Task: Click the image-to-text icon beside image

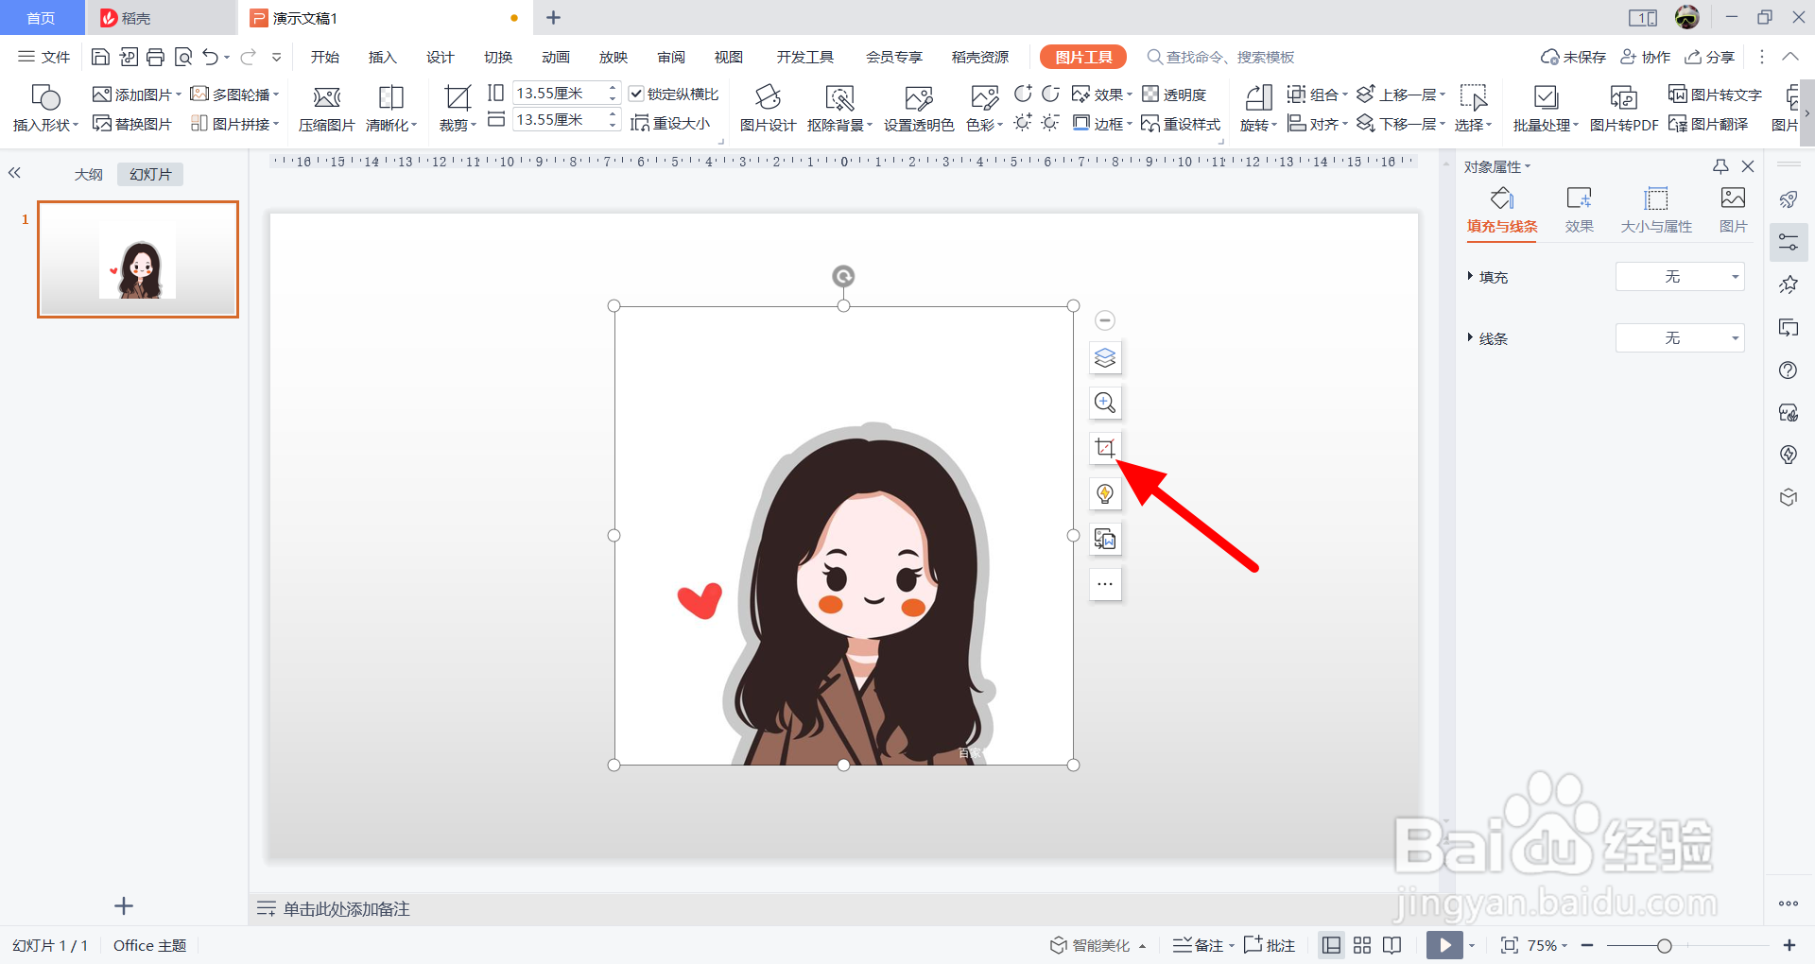Action: [x=1105, y=539]
